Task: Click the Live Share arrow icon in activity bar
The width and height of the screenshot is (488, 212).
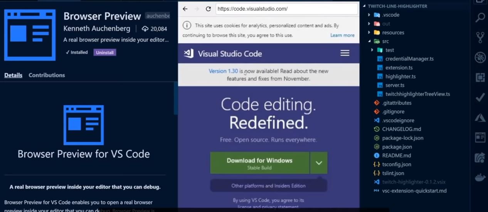Action: pos(480,158)
